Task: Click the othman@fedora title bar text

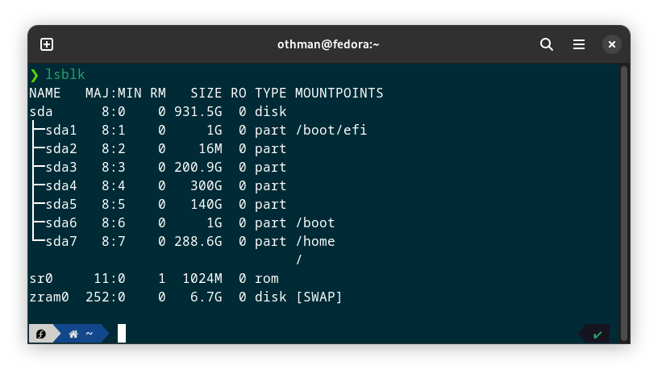Action: point(328,45)
